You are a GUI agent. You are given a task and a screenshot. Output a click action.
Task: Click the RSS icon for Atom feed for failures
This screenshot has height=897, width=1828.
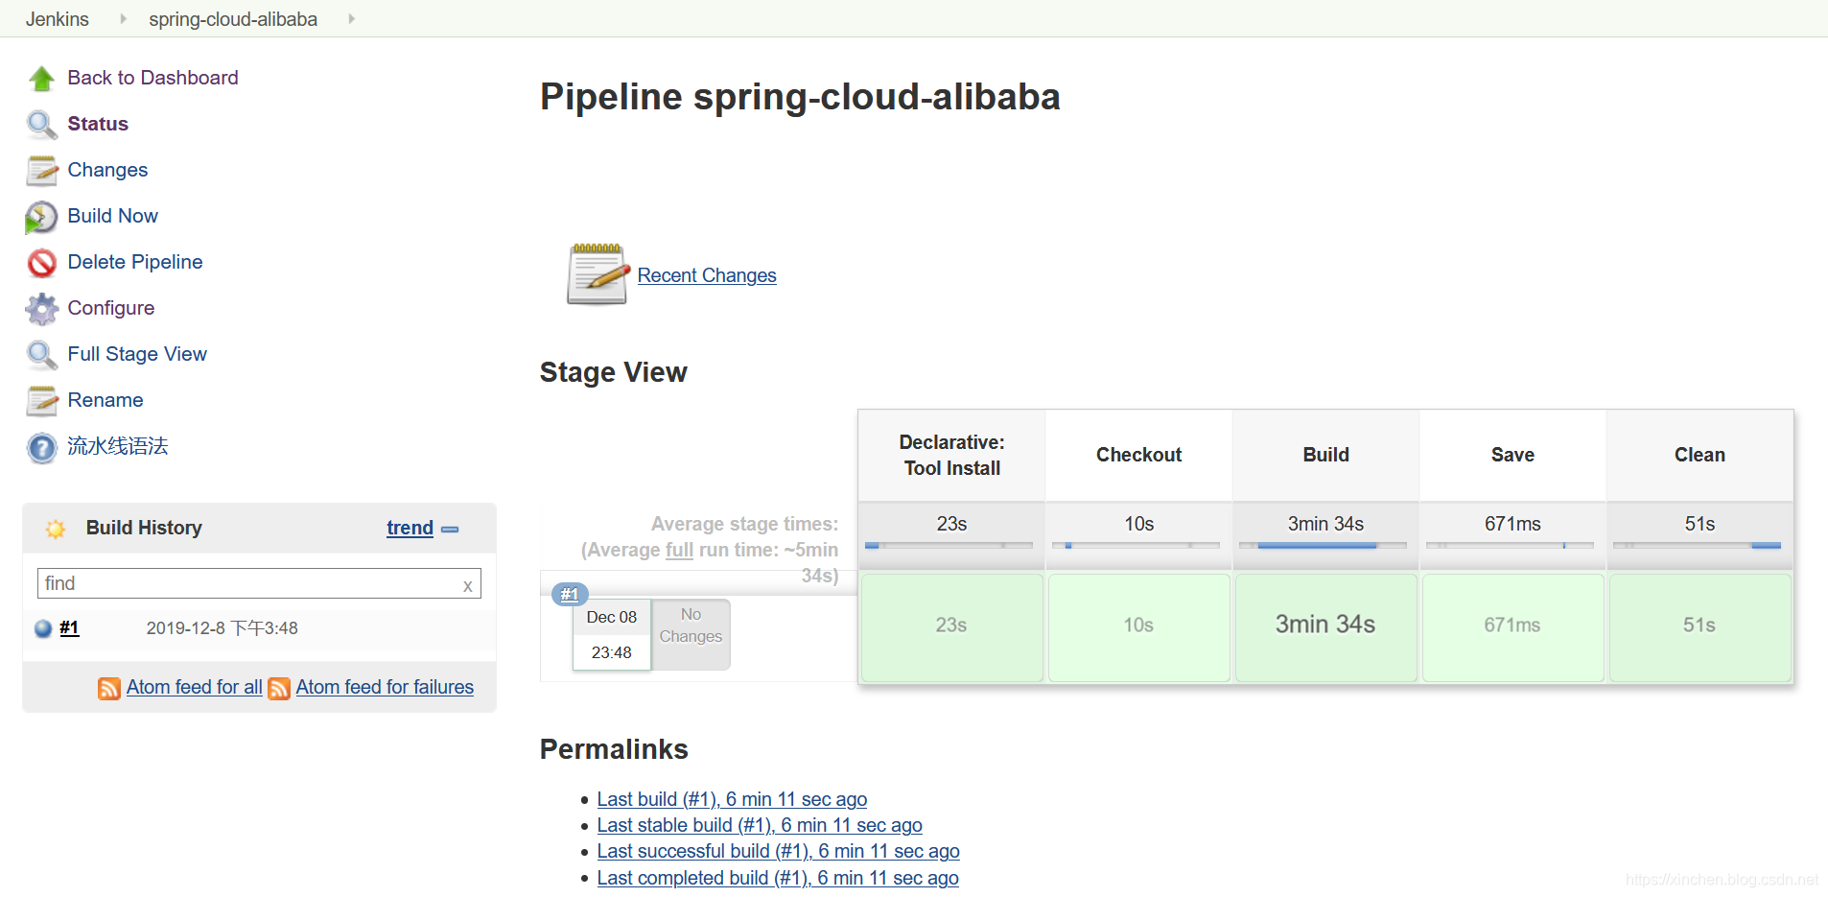(279, 688)
